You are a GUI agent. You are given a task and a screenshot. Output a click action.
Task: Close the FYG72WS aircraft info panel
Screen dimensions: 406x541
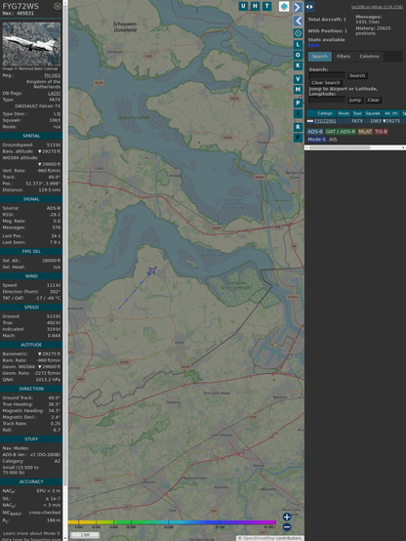58,6
